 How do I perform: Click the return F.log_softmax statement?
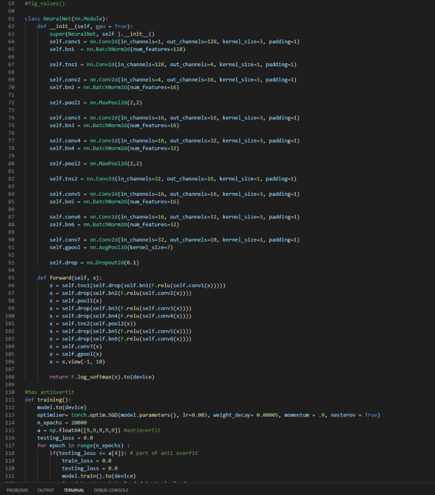click(102, 377)
